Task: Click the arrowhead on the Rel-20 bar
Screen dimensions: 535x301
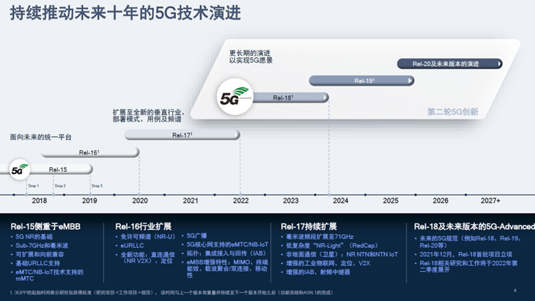Action: [x=500, y=64]
